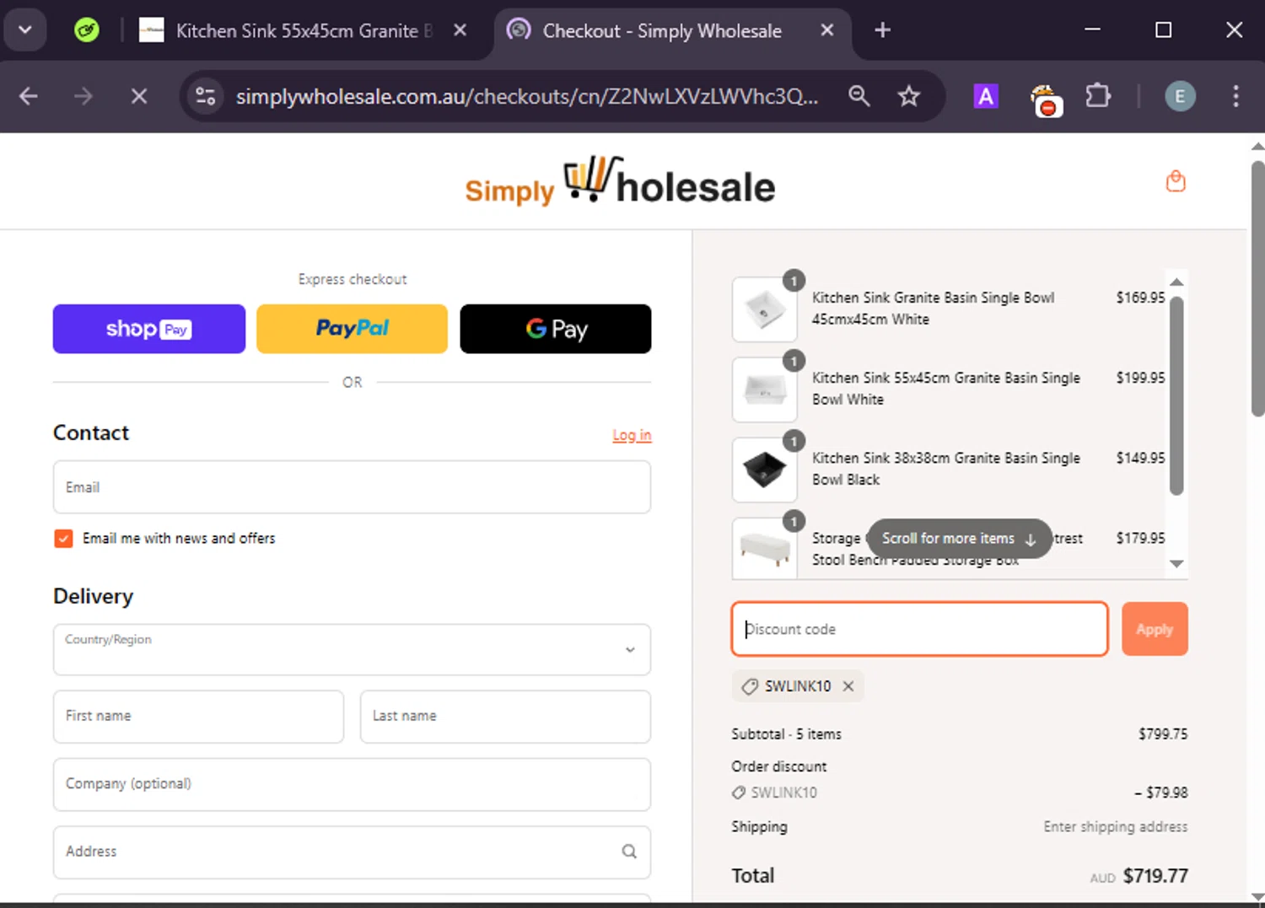
Task: Switch to Kitchen Sink 55x45cm Granite tab
Action: pyautogui.click(x=304, y=30)
